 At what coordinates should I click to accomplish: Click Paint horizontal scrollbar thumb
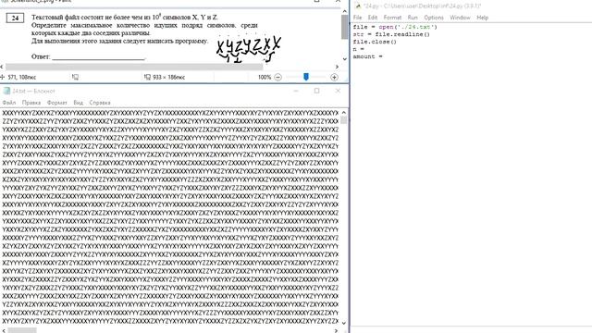click(x=134, y=67)
